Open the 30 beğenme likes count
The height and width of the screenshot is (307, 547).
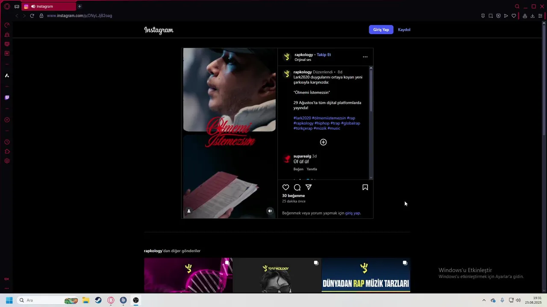294,196
